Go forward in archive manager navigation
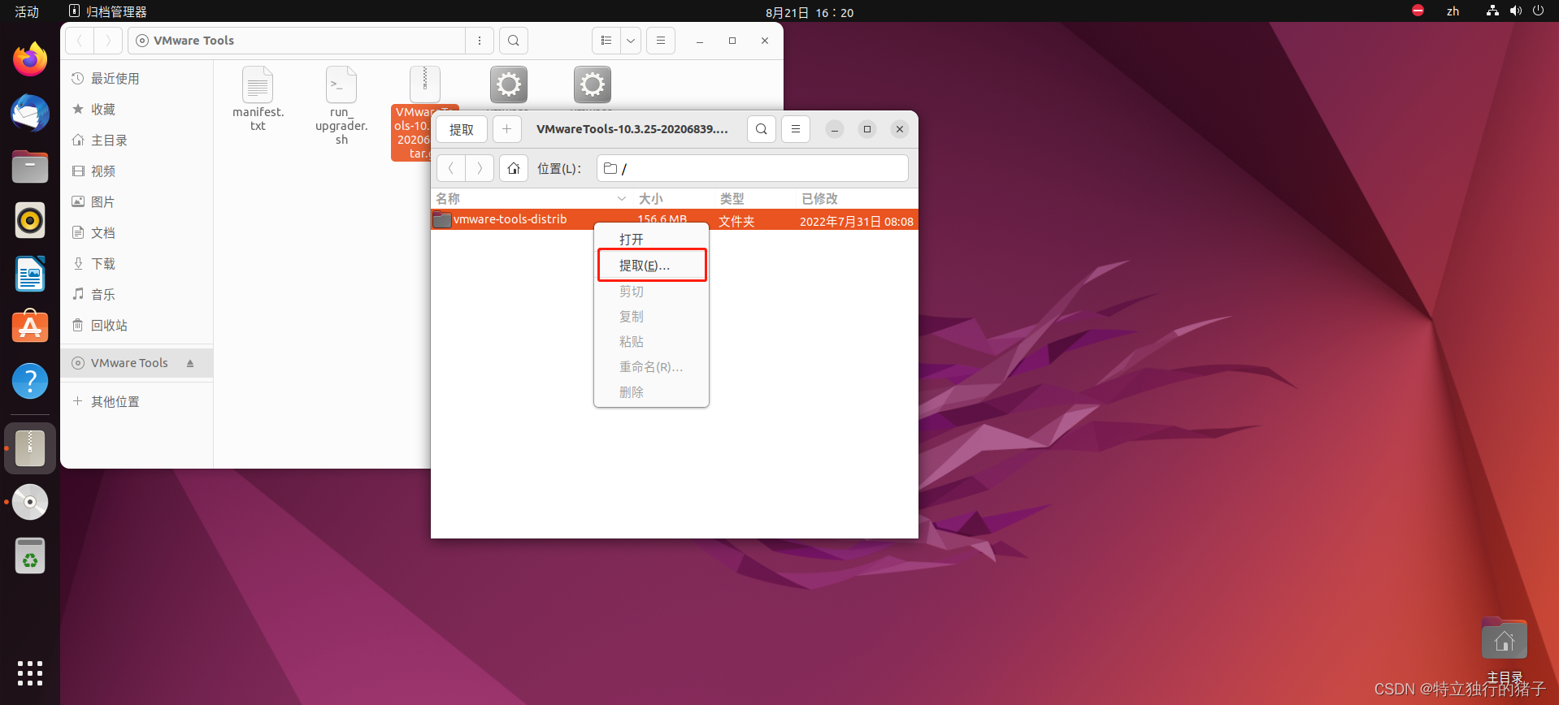 coord(480,168)
